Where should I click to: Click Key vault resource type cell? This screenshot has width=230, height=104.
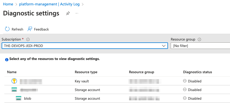pos(82,81)
